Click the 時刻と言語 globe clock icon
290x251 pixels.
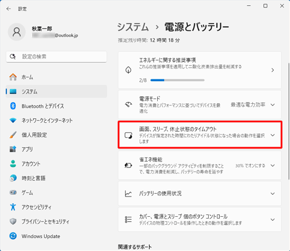[x=13, y=178]
